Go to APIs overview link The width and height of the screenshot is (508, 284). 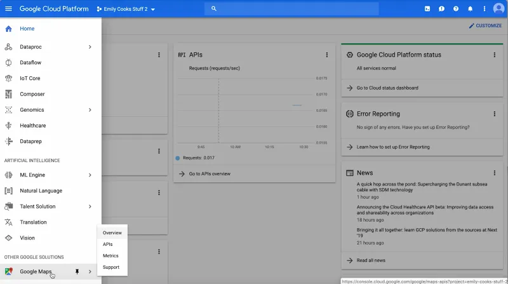tap(209, 173)
